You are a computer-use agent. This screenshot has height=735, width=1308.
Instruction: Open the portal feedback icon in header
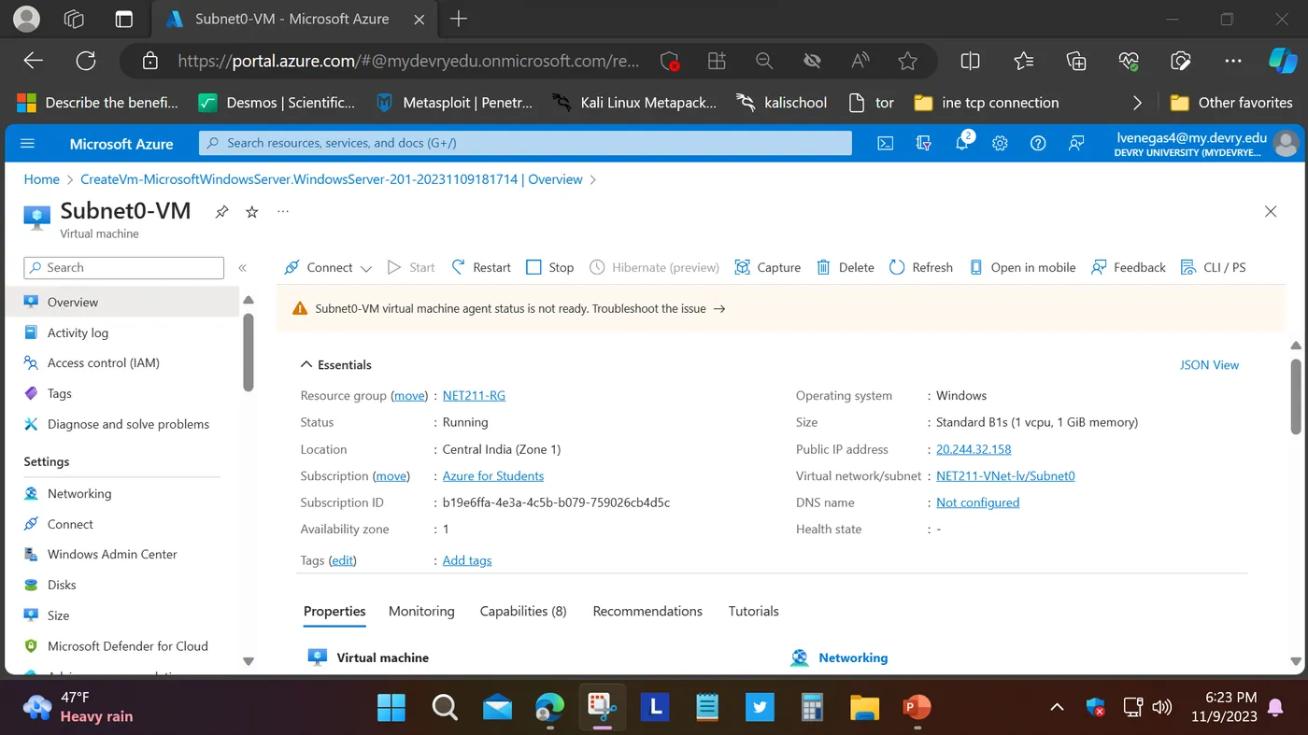(1076, 144)
